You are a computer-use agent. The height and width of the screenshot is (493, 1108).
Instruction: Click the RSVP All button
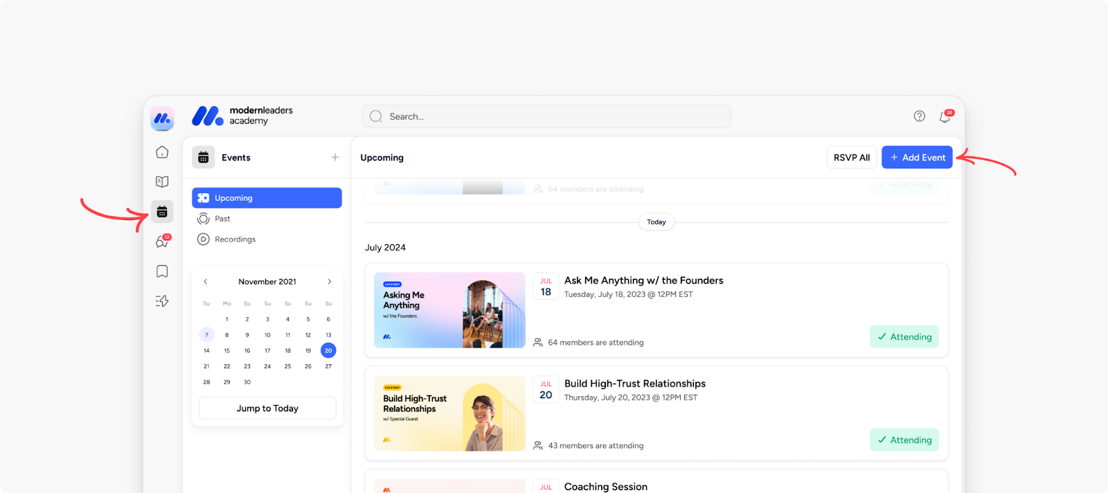(x=852, y=157)
